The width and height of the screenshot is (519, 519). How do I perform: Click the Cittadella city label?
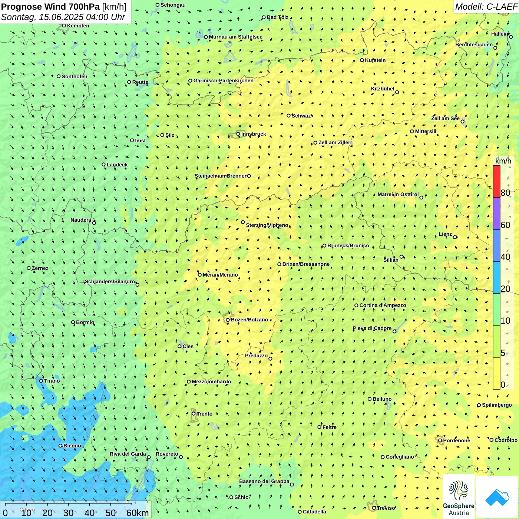tap(314, 512)
